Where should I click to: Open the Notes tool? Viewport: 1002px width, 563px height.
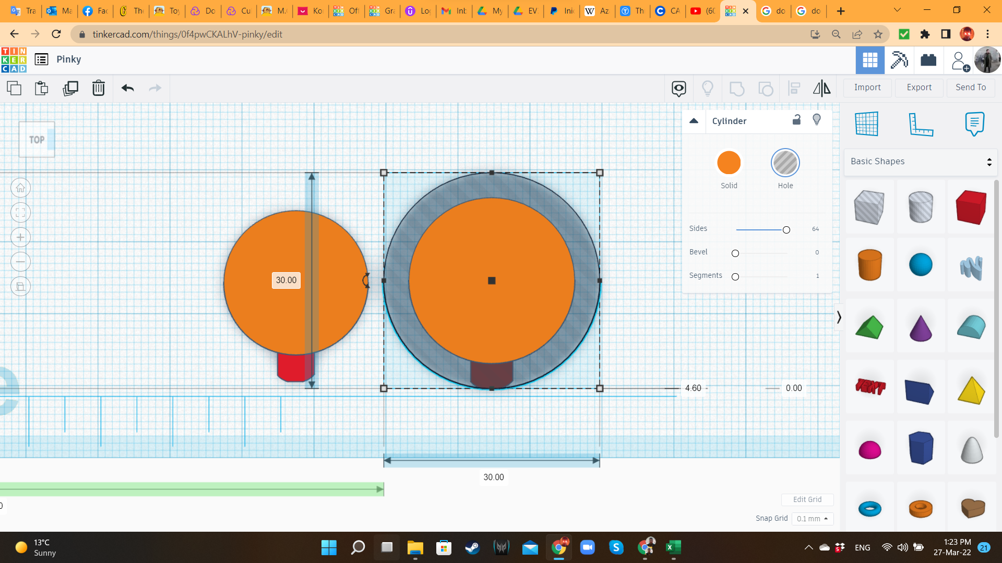tap(974, 124)
